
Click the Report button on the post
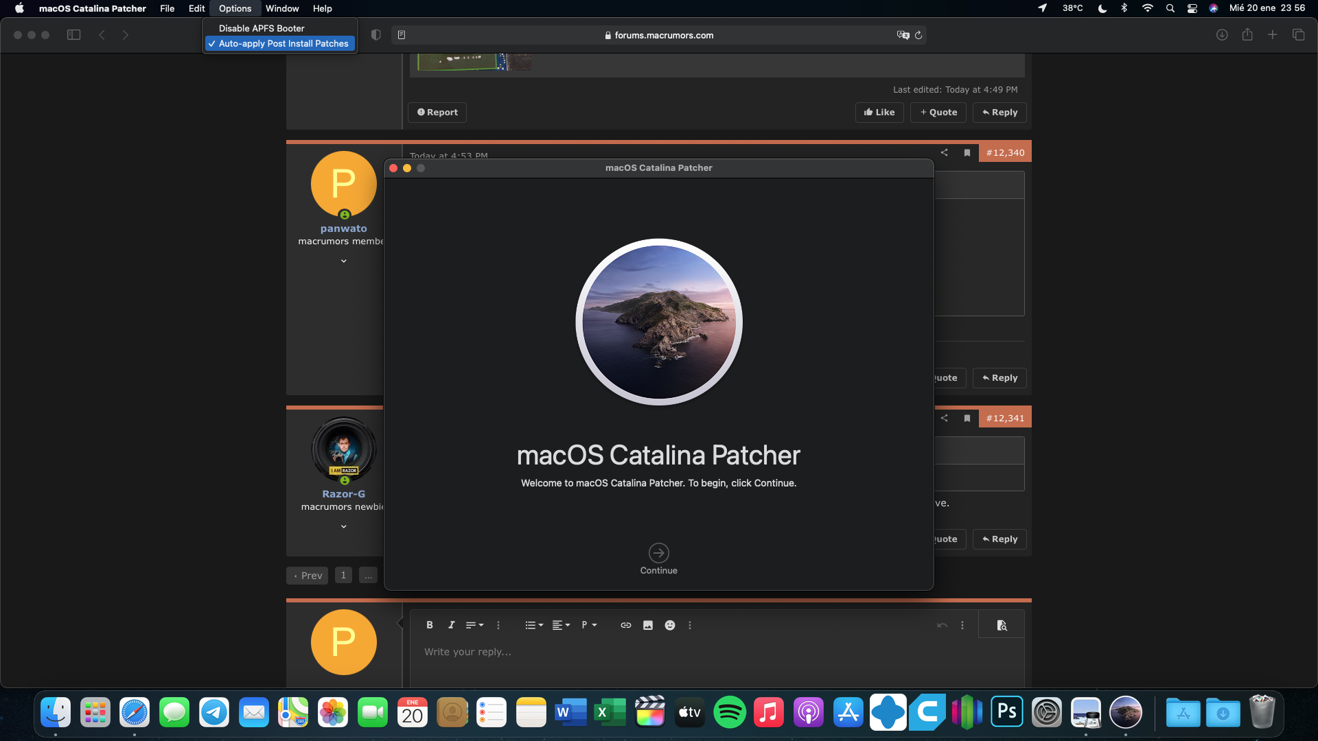(437, 113)
